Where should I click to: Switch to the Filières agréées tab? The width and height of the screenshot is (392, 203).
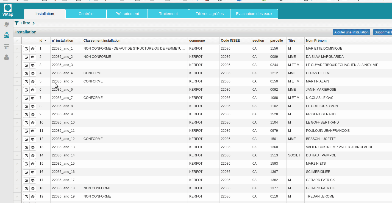tap(210, 14)
